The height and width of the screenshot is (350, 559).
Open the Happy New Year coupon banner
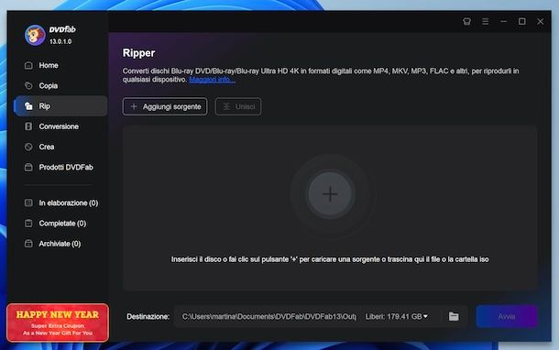(x=58, y=323)
